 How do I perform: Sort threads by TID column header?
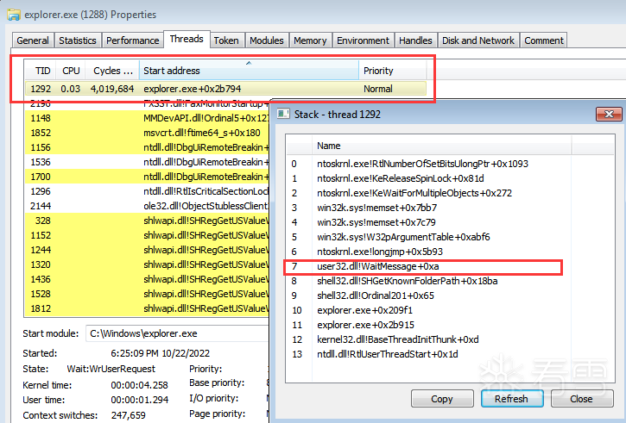click(x=41, y=71)
